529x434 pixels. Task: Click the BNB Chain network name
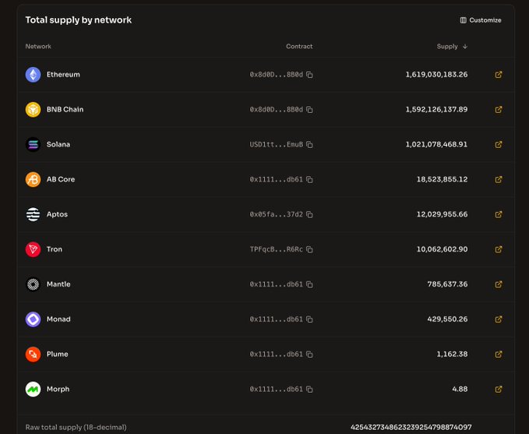65,109
